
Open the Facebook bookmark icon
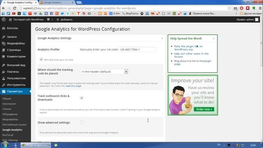click(x=51, y=14)
